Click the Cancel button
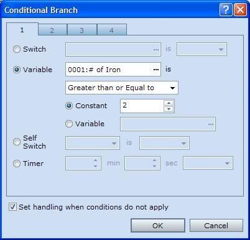 pos(216,226)
